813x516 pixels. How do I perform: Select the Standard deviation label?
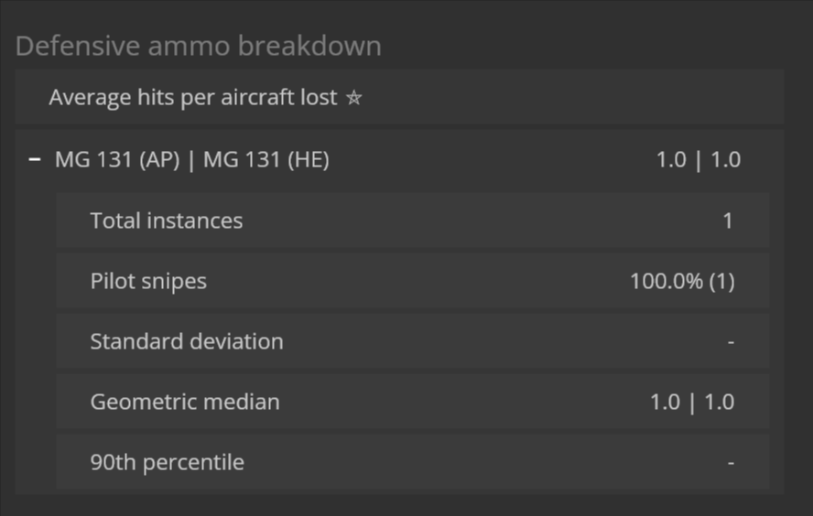pyautogui.click(x=186, y=341)
